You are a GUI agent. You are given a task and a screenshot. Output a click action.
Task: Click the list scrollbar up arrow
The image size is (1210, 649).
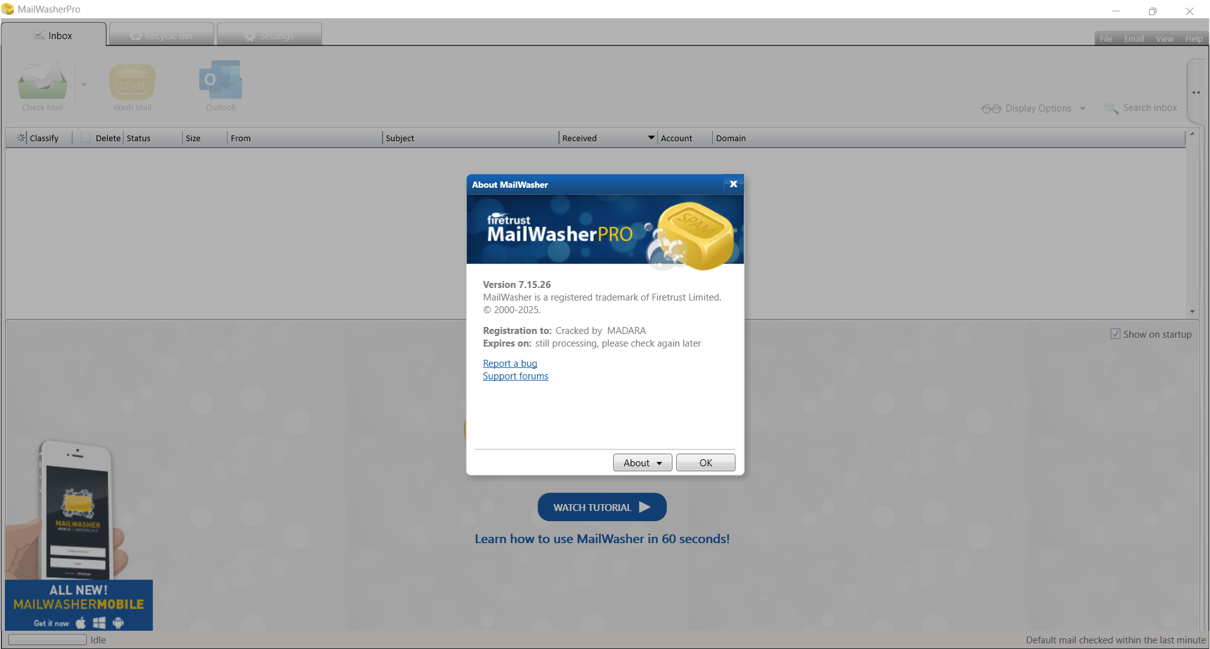[1192, 134]
